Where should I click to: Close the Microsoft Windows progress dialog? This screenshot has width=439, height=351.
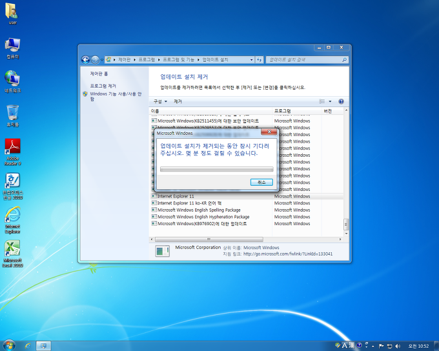coord(269,132)
